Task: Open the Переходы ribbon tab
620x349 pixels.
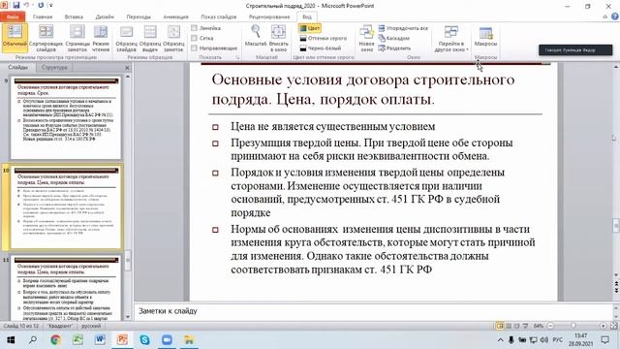Action: click(x=139, y=16)
